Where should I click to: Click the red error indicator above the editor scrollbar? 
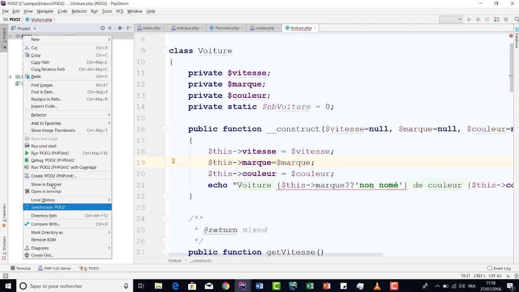[511, 36]
